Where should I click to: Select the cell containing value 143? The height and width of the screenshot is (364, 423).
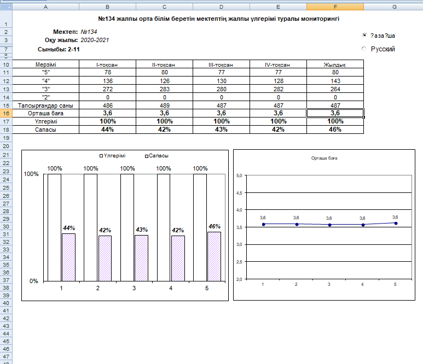[334, 81]
